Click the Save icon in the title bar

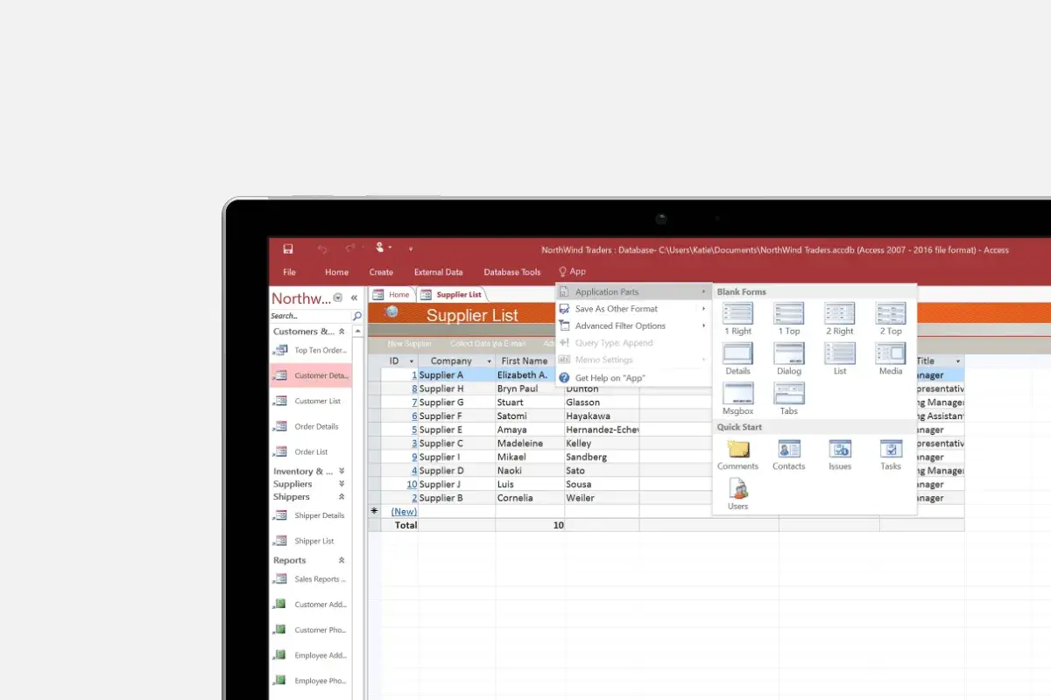[x=288, y=249]
